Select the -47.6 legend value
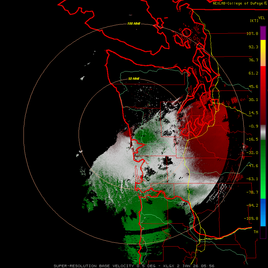The width and height of the screenshot is (268, 268). [x=252, y=166]
